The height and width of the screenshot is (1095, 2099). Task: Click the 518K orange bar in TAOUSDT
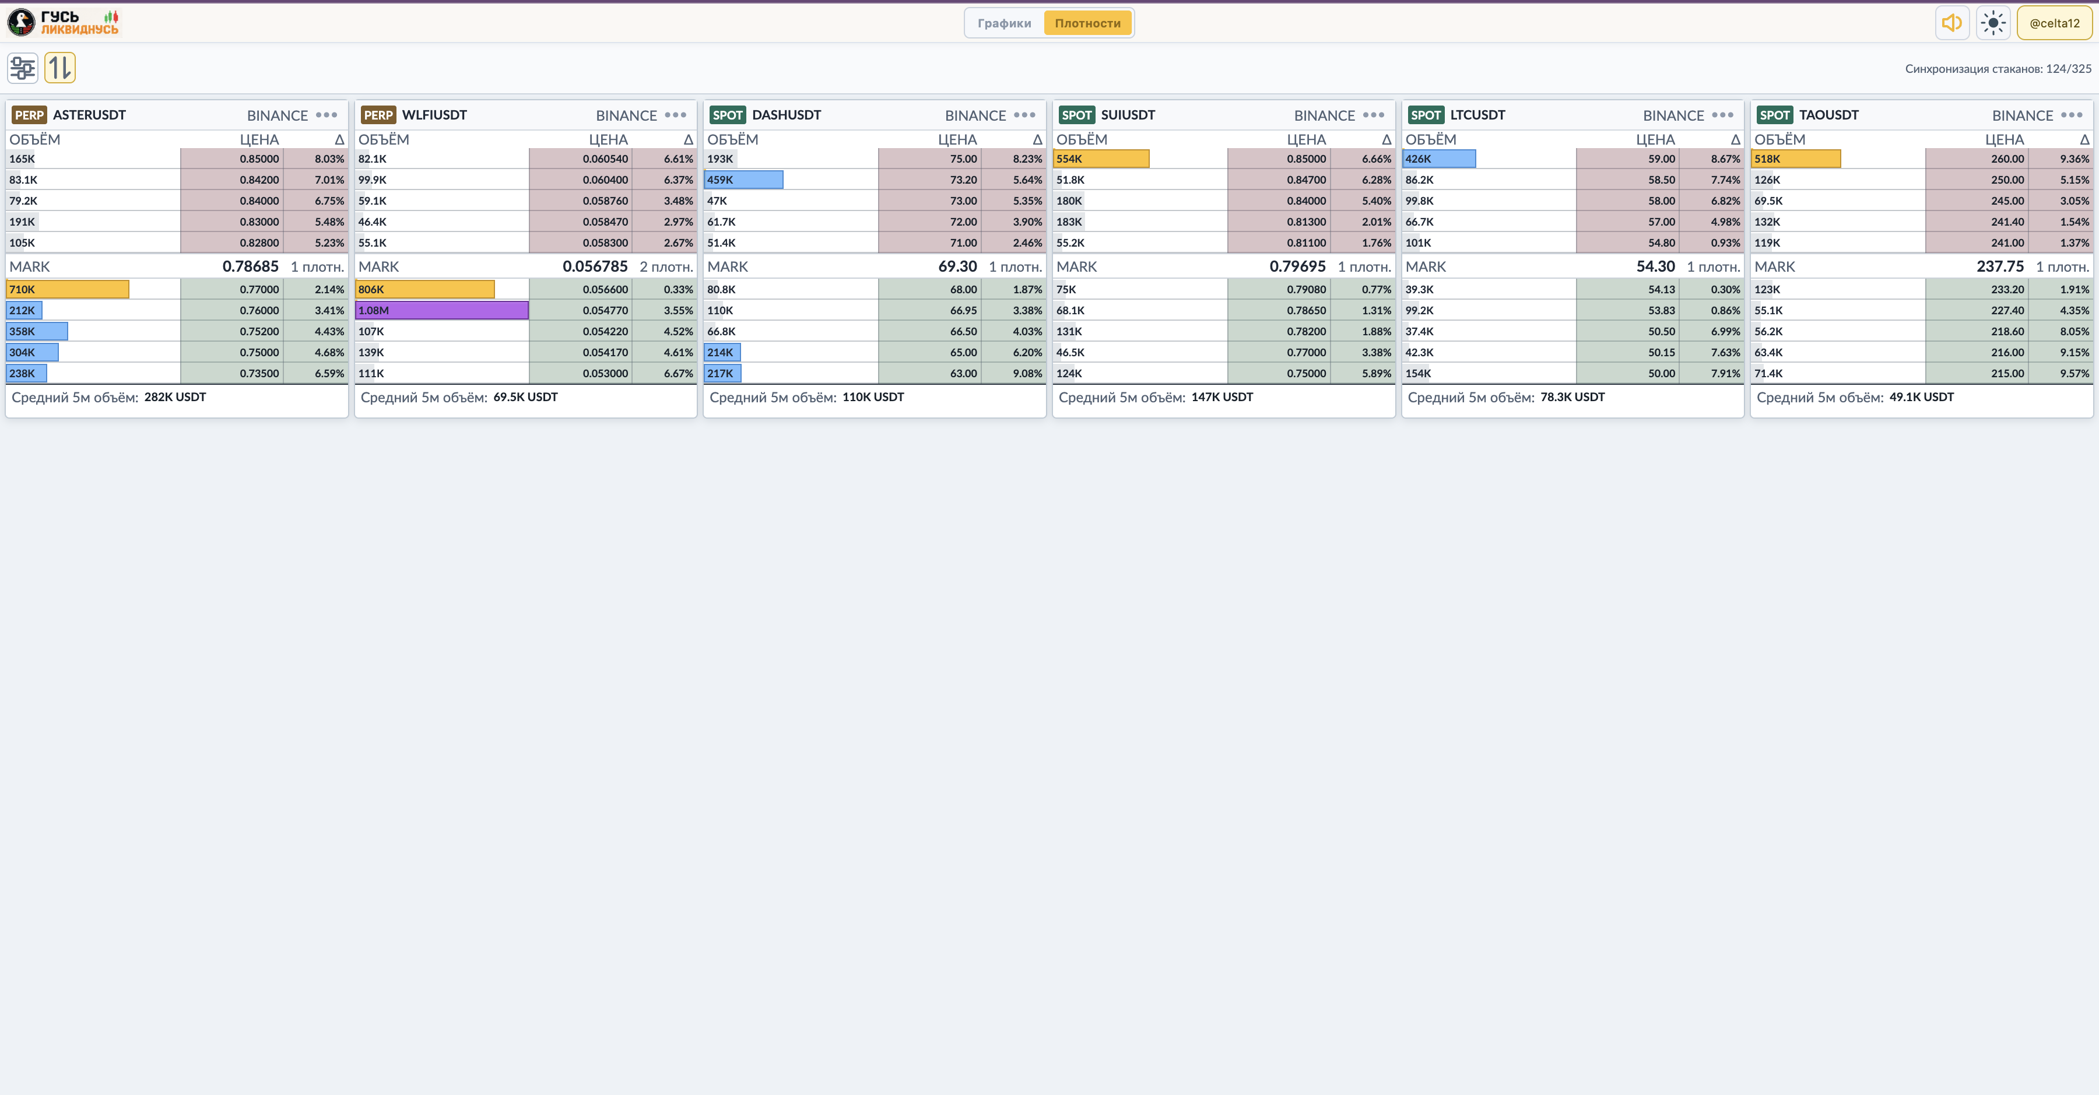tap(1796, 159)
